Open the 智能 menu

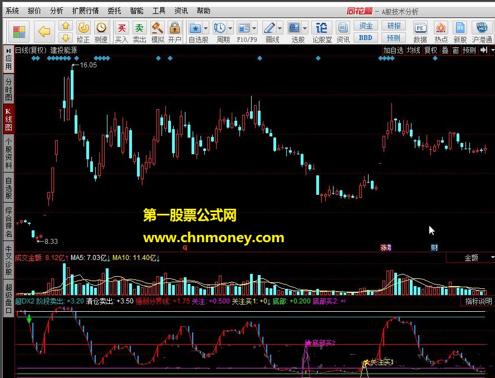(136, 11)
